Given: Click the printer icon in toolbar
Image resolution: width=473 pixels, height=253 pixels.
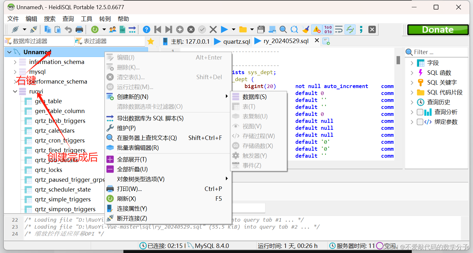Looking at the screenshot, I should [79, 29].
